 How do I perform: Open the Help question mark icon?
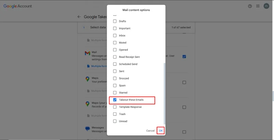[x=250, y=6]
